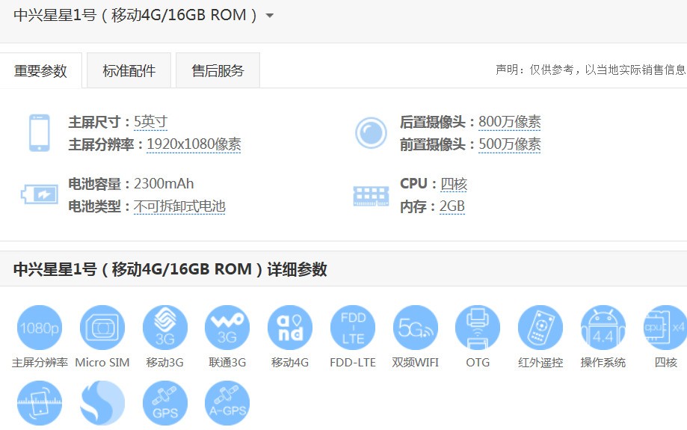Switch to the 标准配件 tab

pos(129,70)
